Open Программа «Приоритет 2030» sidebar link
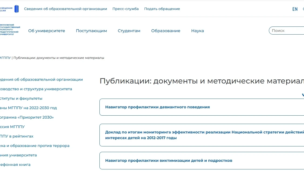This screenshot has width=304, height=171. point(27,117)
